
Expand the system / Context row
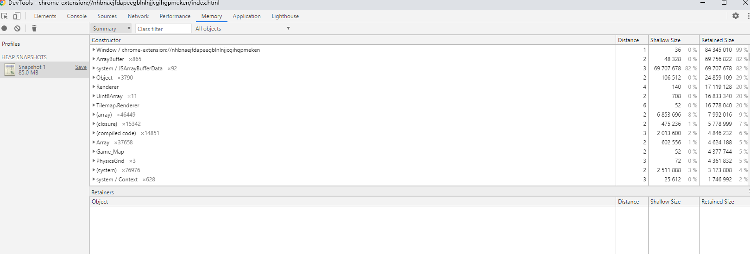[94, 180]
